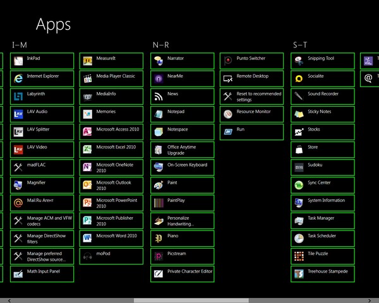
Task: Launch MeasureIt app icon
Action: click(88, 61)
